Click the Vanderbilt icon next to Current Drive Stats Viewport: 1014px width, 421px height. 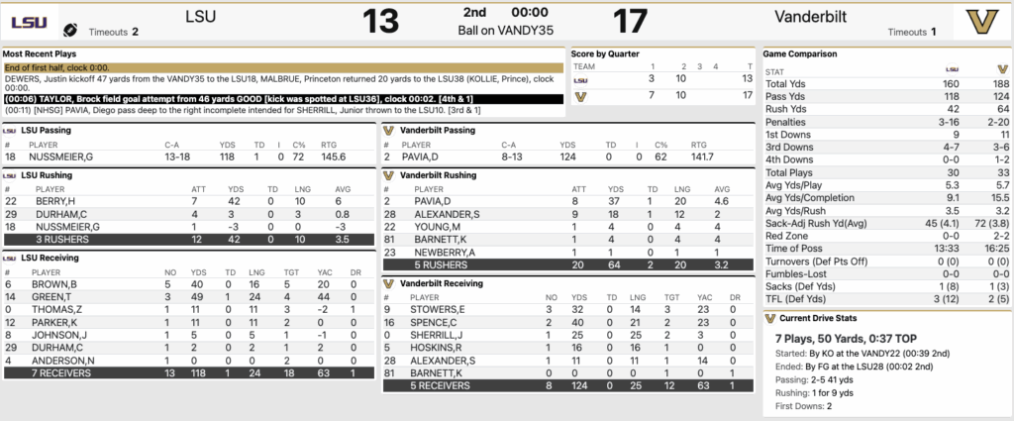pyautogui.click(x=771, y=317)
